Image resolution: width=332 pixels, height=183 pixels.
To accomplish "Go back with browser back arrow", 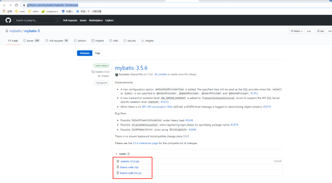I will (x=4, y=5).
